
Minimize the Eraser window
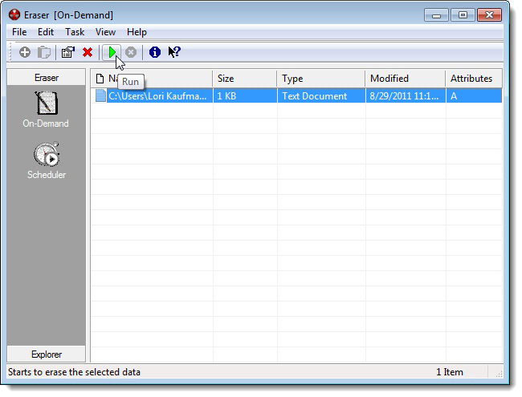point(436,15)
